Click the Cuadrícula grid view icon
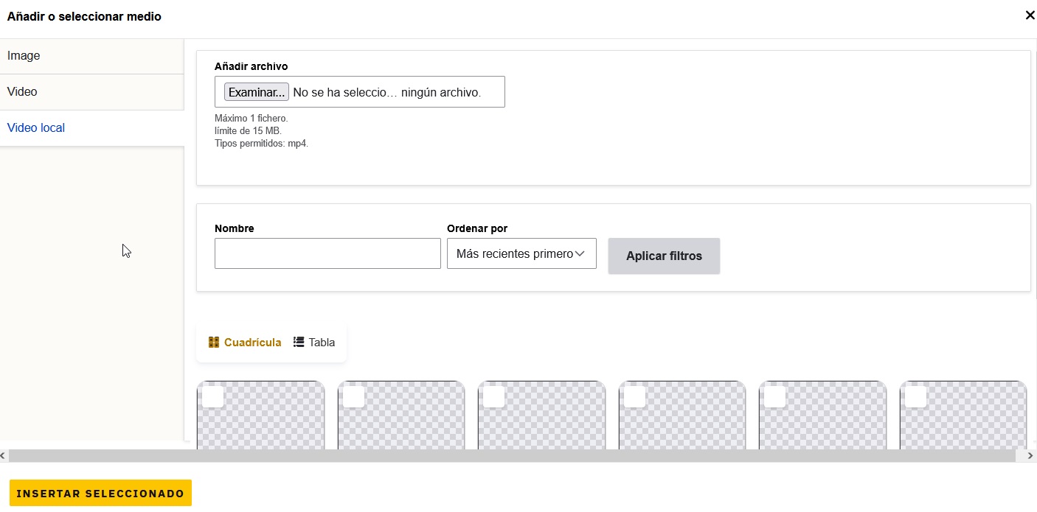 tap(214, 343)
